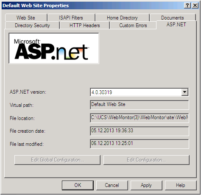201x195 pixels.
Task: Show the Custom Errors tab
Action: [133, 25]
